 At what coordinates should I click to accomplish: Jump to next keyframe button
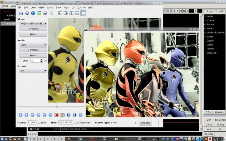[50, 115]
